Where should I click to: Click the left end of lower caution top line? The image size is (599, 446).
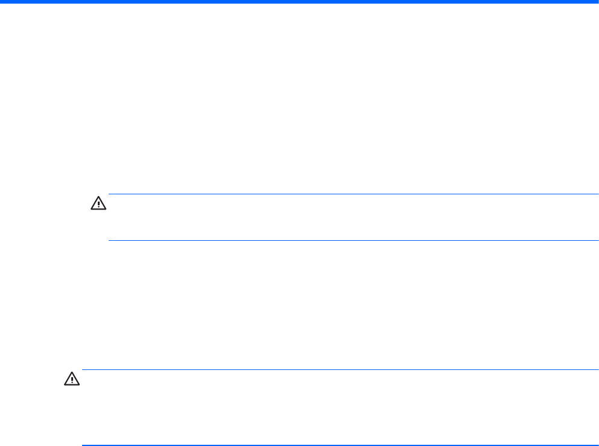[x=83, y=369]
